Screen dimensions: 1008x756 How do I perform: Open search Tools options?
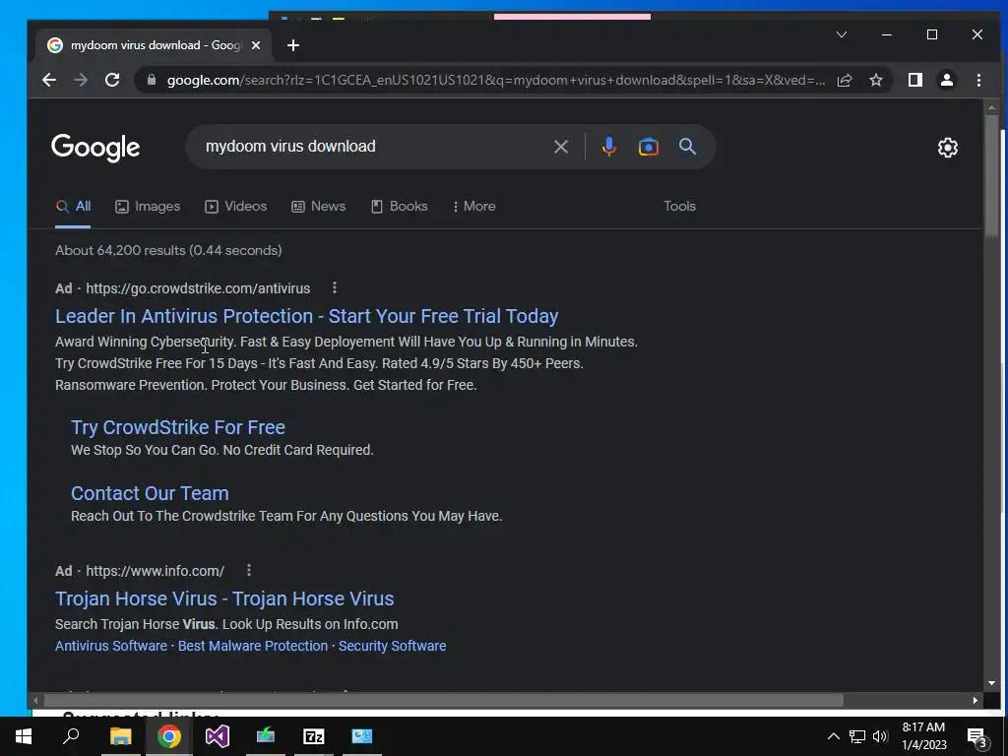(679, 207)
